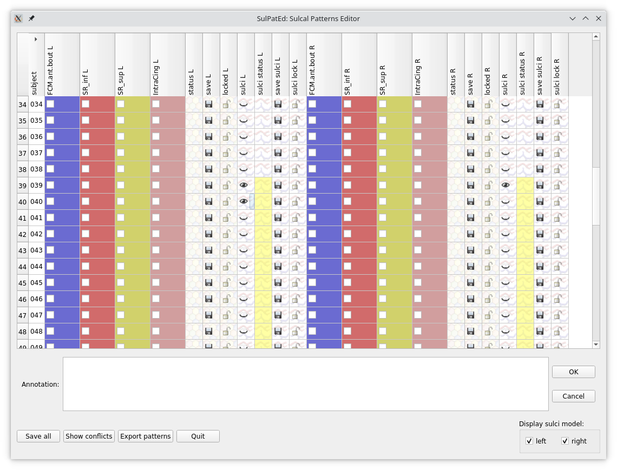Select the IntraCing R column header

pos(429,64)
